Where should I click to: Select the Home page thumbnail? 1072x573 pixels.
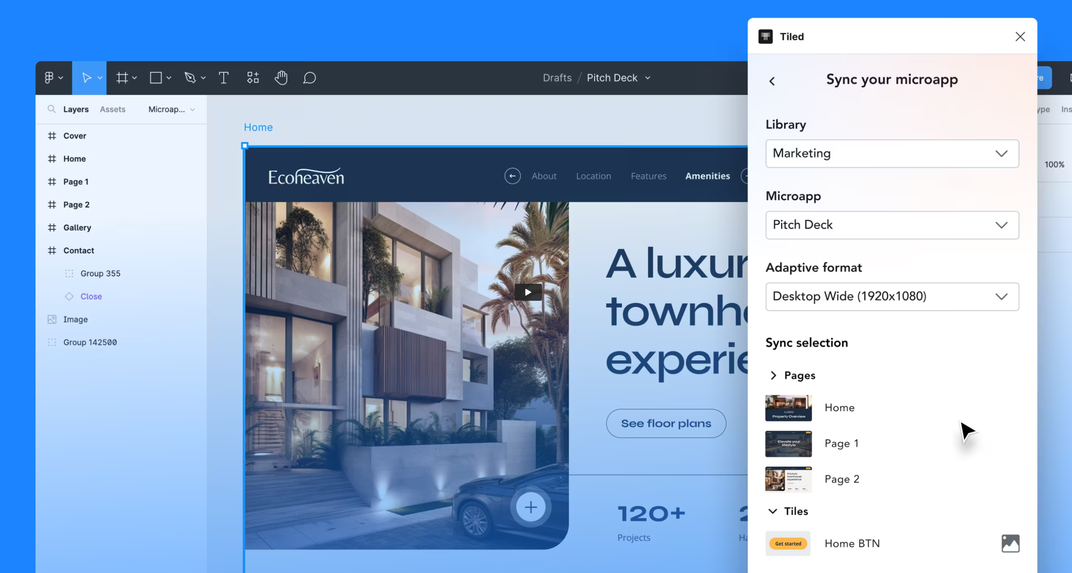788,407
